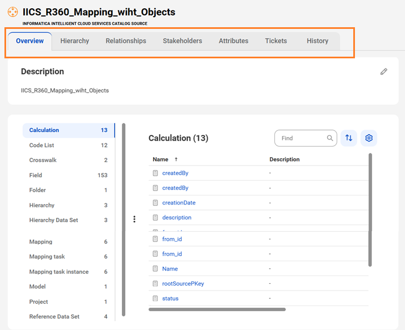Select the Model entry

[x=68, y=287]
